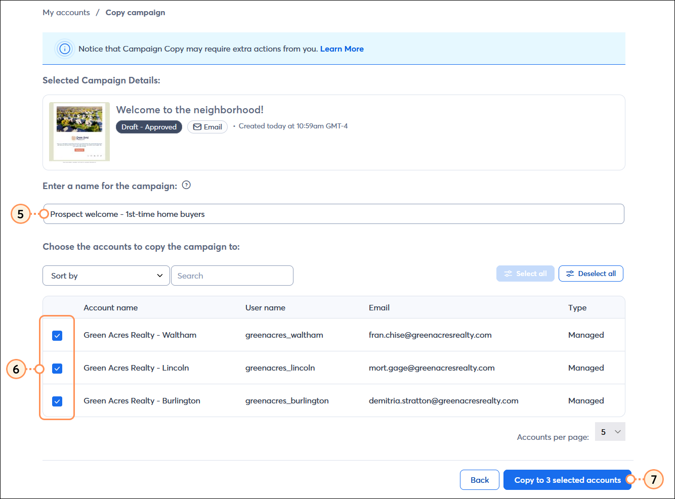Open the Learn More link

click(342, 49)
